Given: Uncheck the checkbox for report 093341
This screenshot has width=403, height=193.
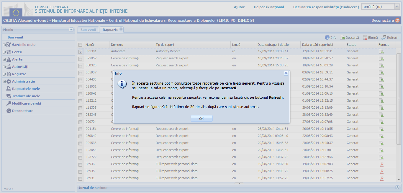Looking at the screenshot, I should 81,52.
